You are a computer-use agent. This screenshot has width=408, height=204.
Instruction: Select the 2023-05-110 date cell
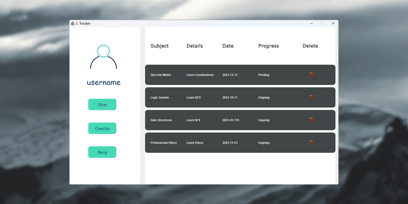231,120
